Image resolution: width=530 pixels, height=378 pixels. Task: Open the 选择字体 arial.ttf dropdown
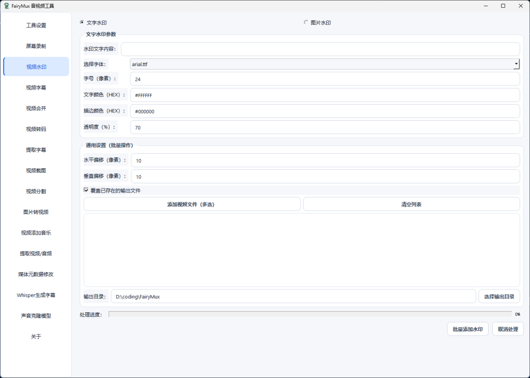pos(325,64)
